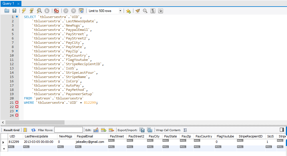Rollback the current transaction

point(74,11)
